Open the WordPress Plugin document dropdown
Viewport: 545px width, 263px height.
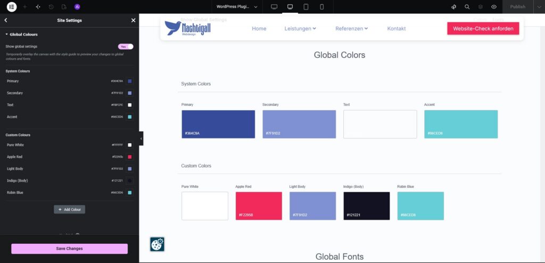pos(237,6)
